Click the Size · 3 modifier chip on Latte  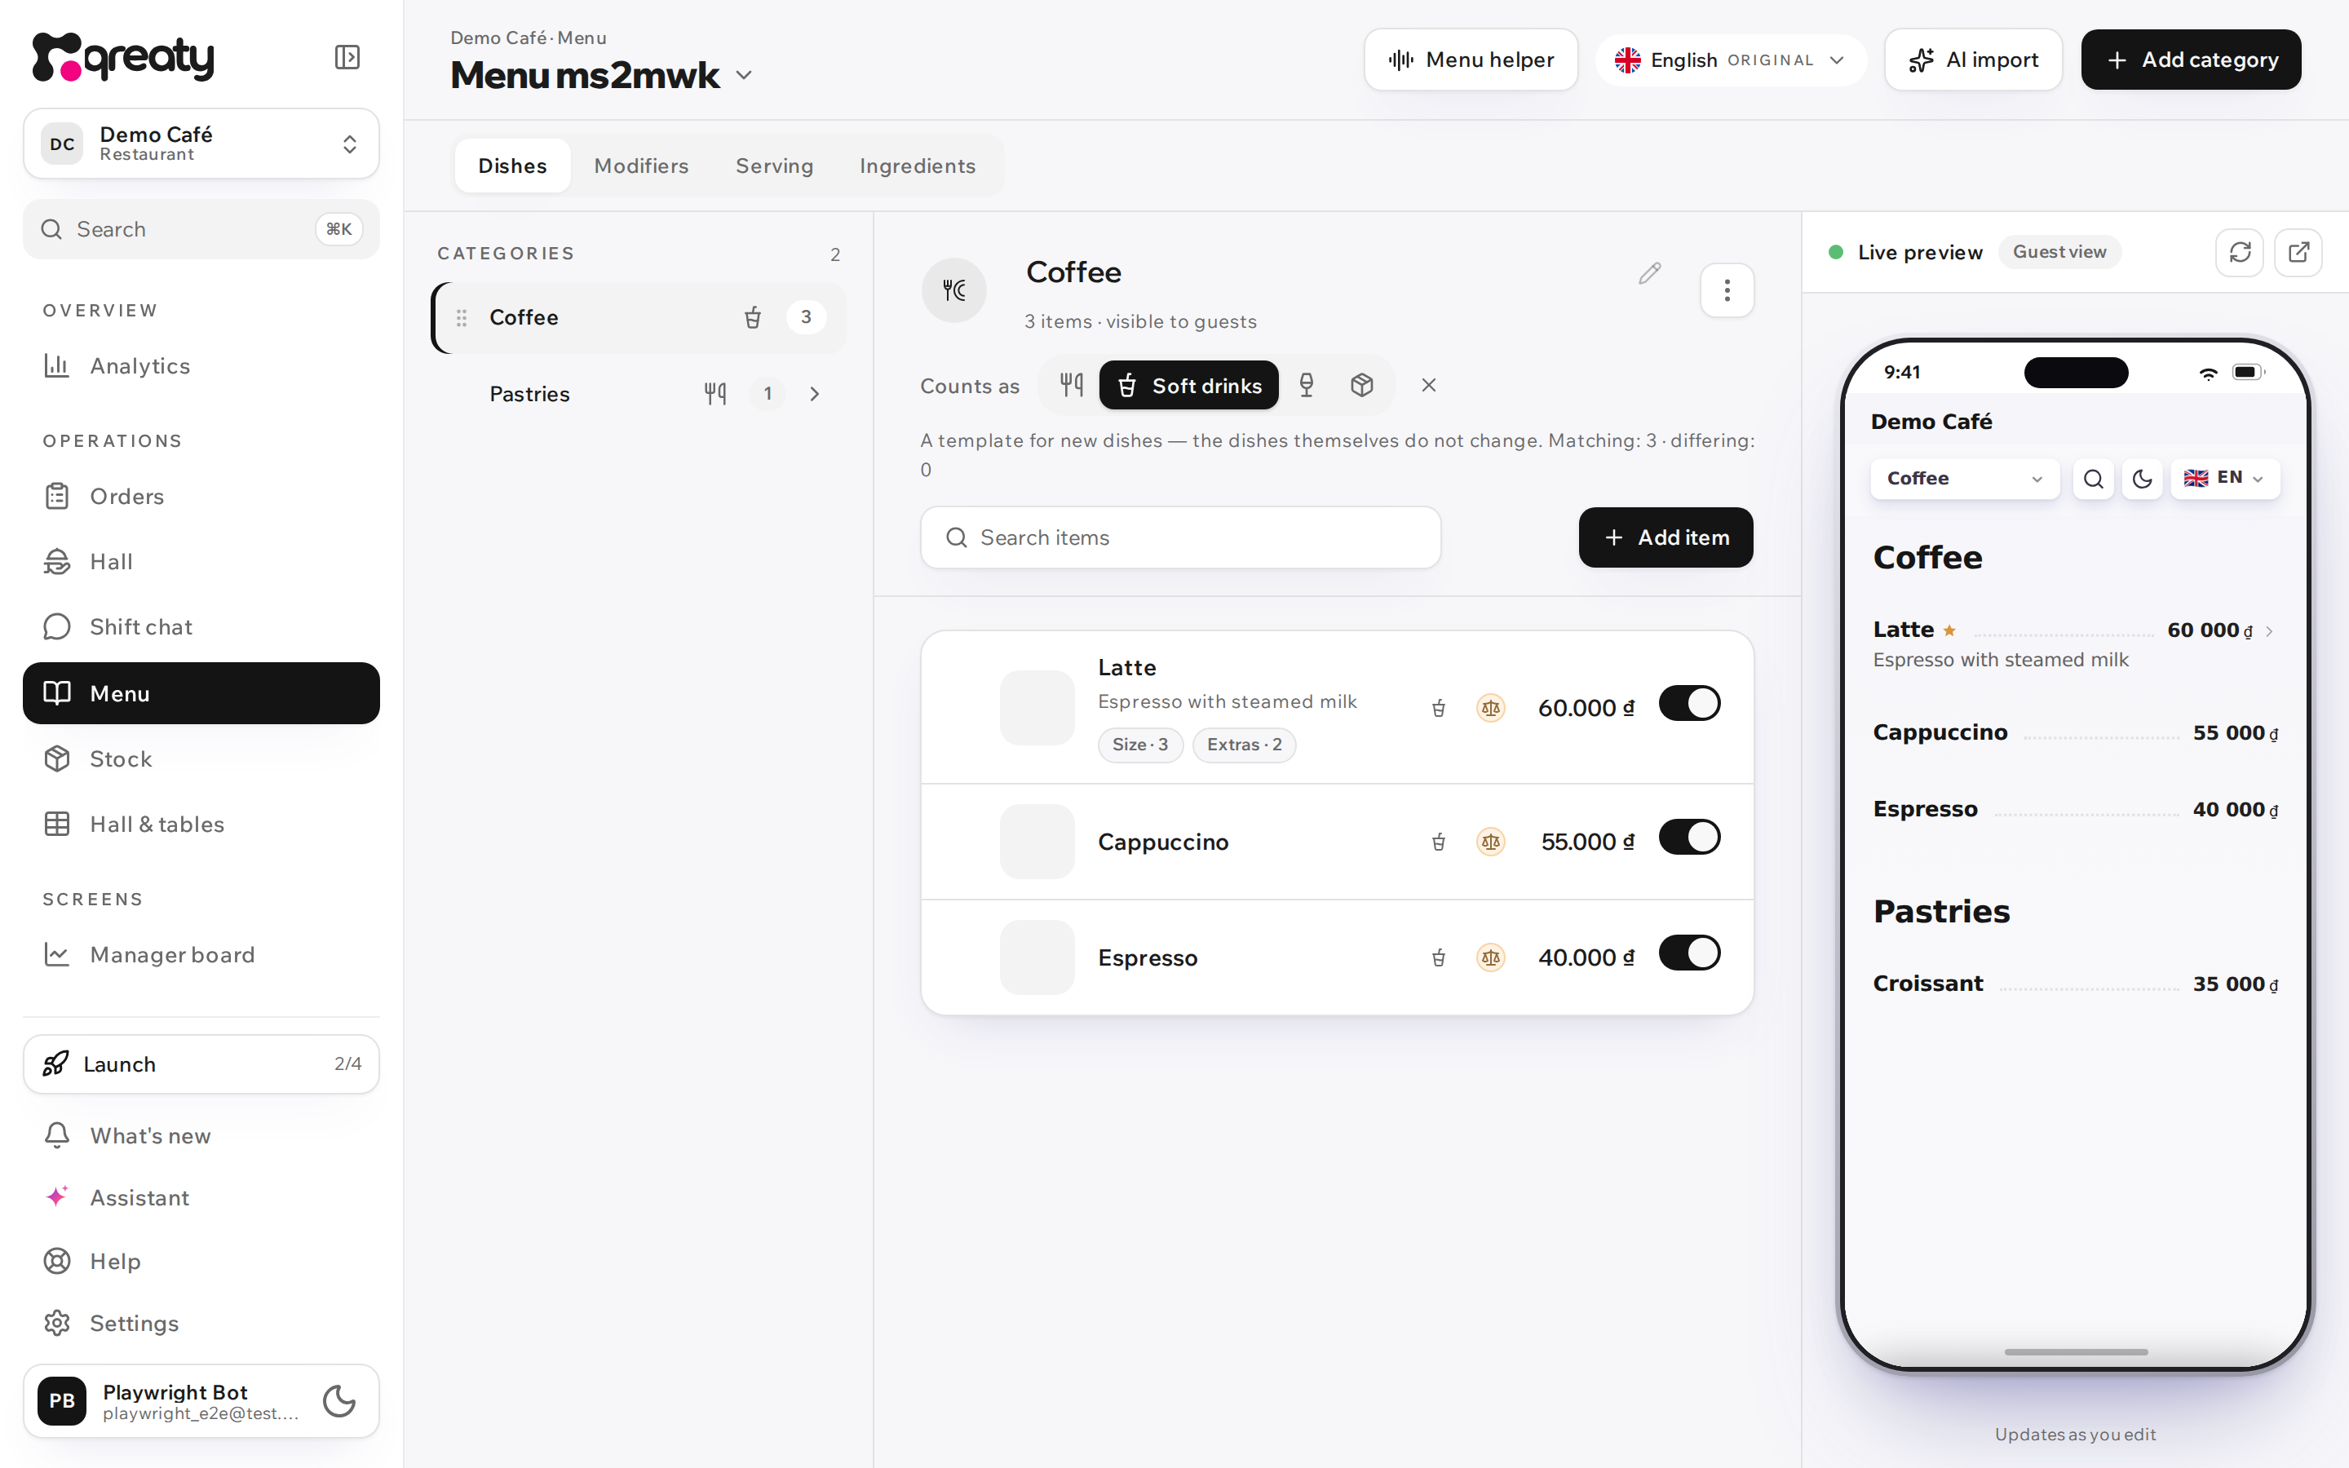point(1139,745)
